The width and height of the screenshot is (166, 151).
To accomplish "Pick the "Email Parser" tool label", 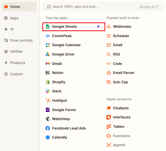I will click(x=124, y=73).
